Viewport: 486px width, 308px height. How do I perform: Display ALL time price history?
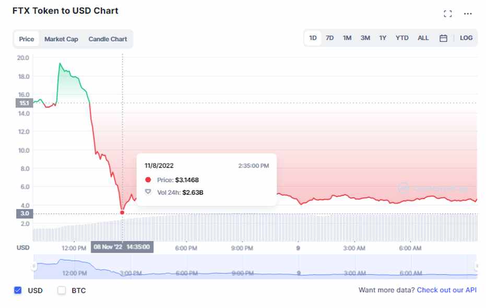click(x=423, y=38)
